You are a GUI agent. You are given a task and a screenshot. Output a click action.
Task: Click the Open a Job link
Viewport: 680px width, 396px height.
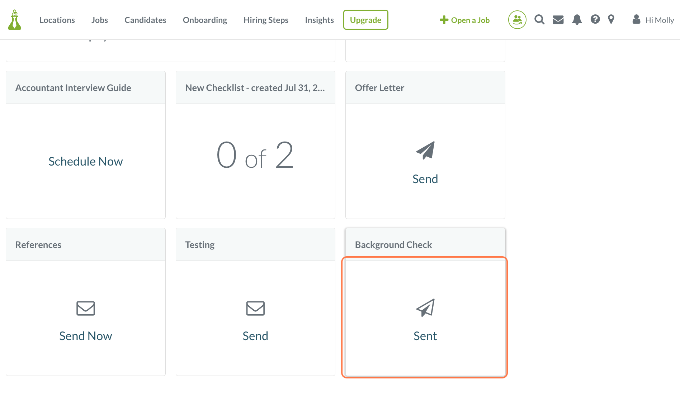tap(465, 20)
